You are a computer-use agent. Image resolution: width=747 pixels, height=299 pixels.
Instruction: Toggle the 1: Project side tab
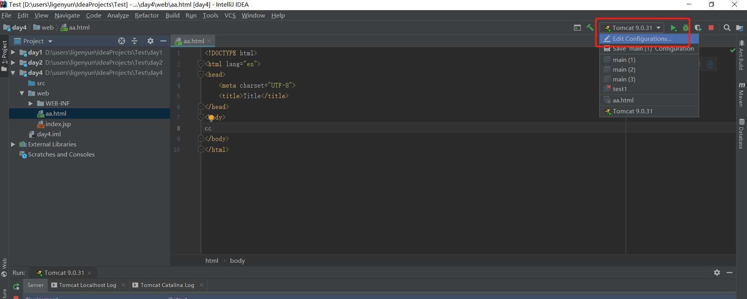(x=4, y=56)
